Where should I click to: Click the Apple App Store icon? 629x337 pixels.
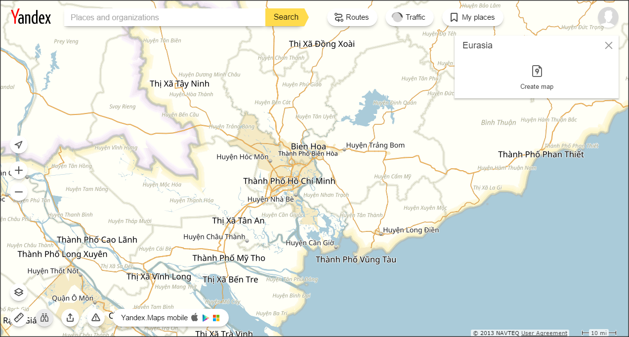(x=195, y=318)
